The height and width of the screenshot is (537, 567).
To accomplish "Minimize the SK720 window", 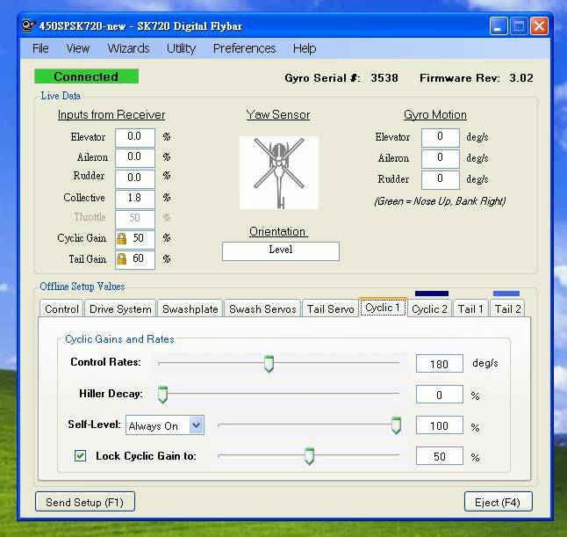I will (x=499, y=26).
